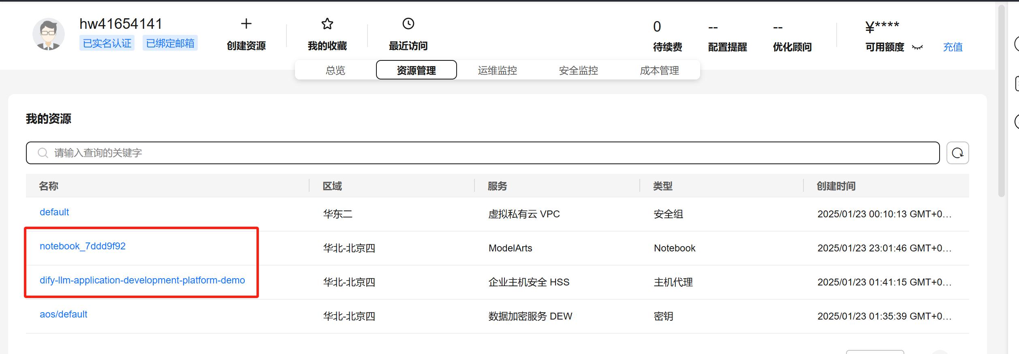
Task: Open 最近访问 clock icon
Action: pos(408,24)
